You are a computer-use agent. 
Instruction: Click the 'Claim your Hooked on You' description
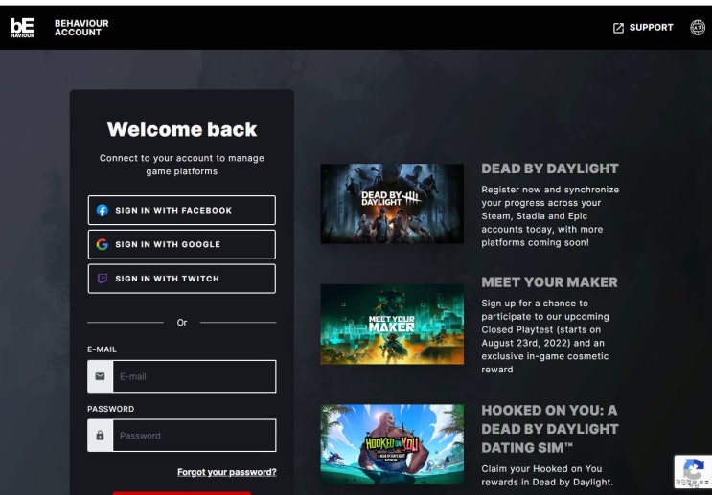coord(547,475)
